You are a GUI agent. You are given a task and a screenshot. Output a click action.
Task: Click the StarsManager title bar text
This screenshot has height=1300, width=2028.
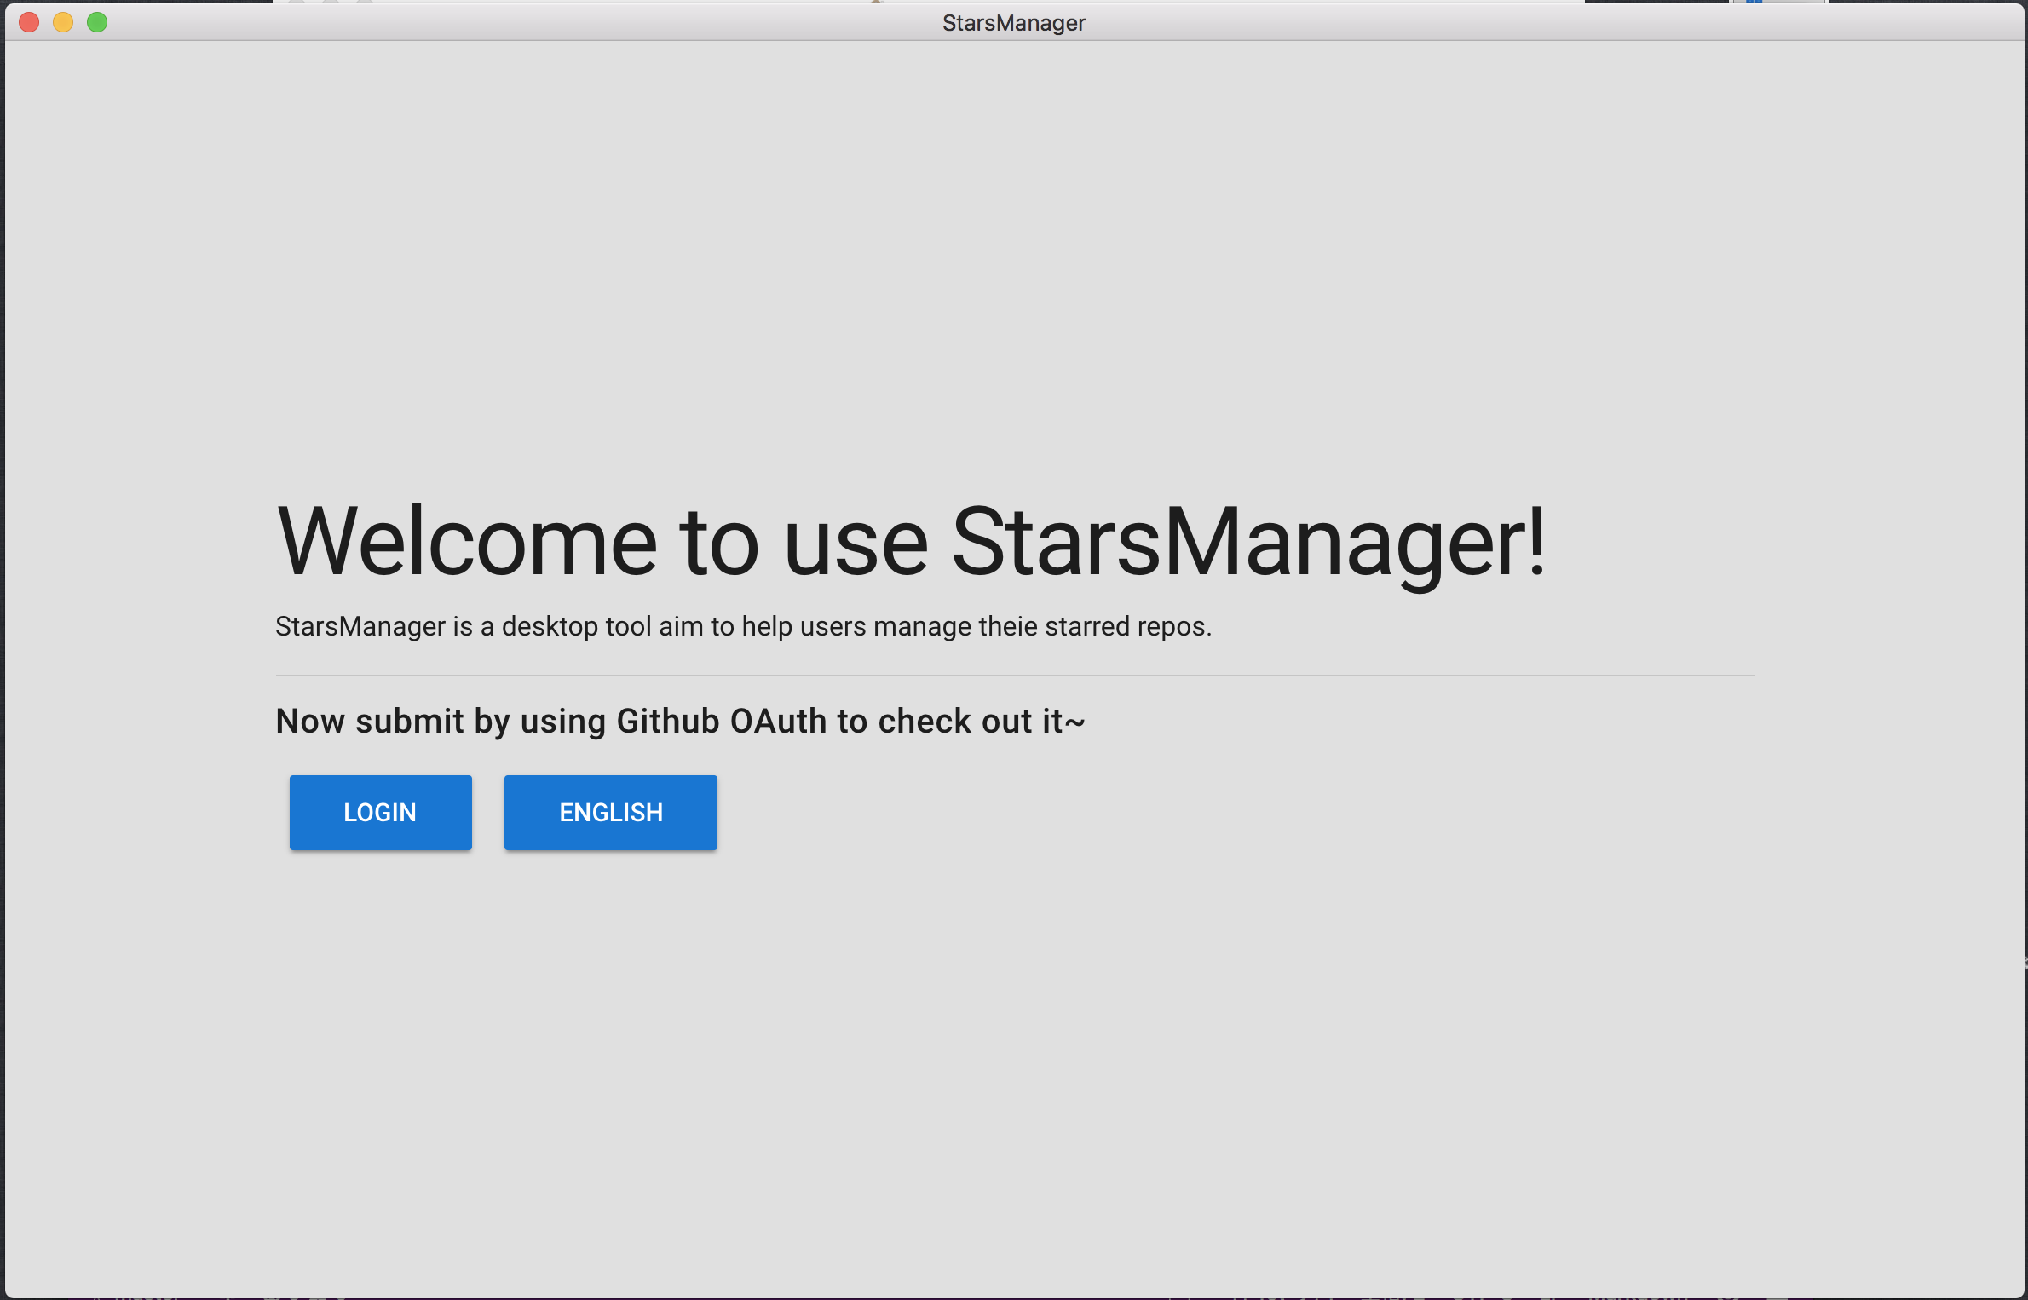1013,23
